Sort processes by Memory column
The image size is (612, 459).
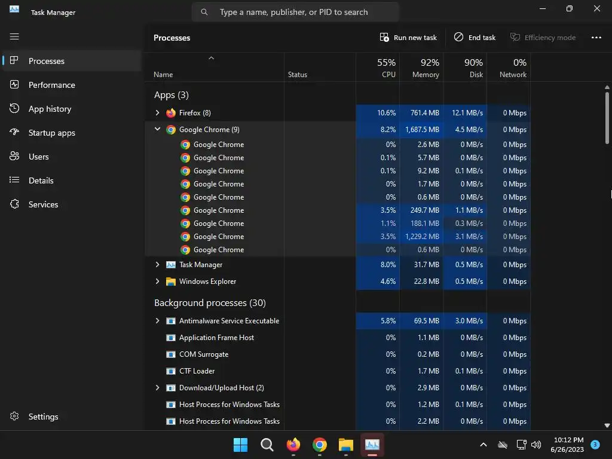click(x=421, y=68)
